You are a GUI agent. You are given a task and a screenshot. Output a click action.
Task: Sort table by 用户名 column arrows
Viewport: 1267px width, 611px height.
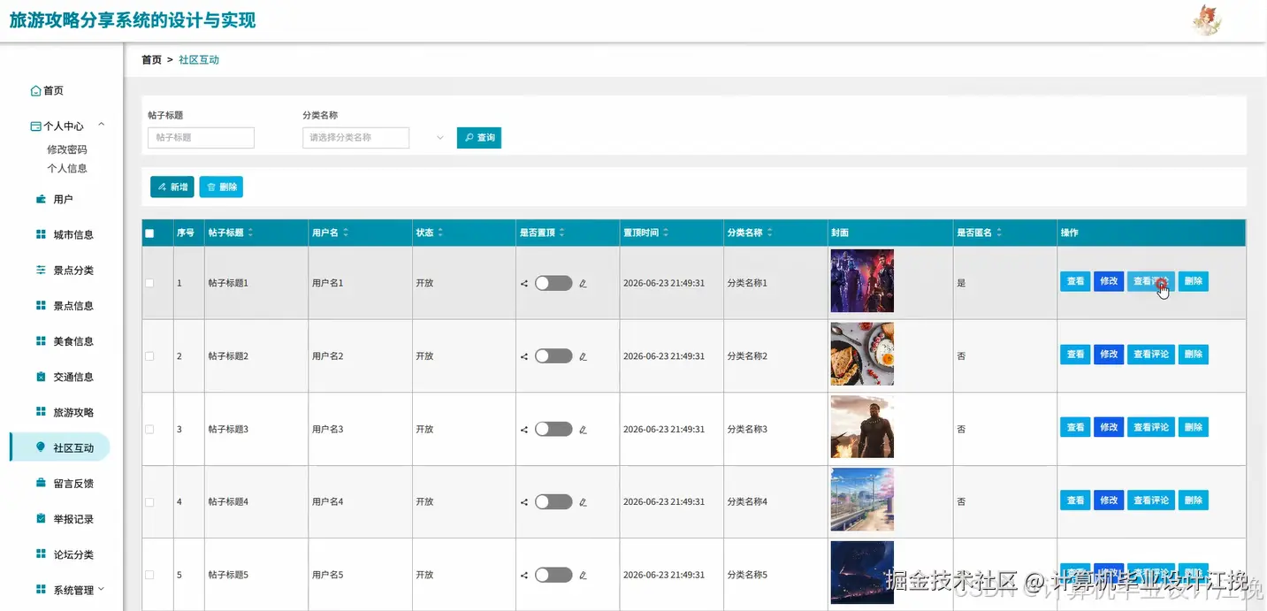pos(346,233)
